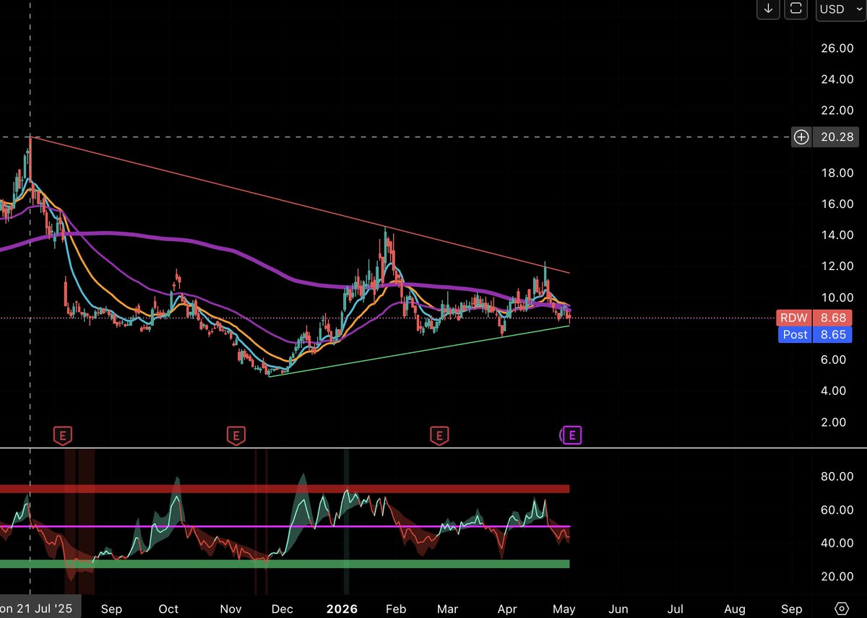Screen dimensions: 867x618
Task: Click the Feb time axis label
Action: [x=396, y=609]
